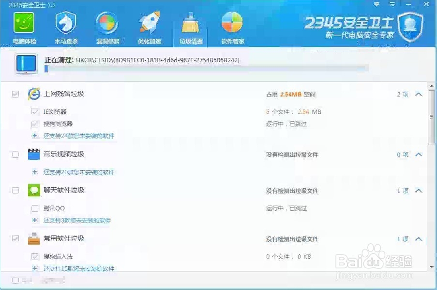Viewport: 437px width, 290px height.
Task: Toggle the 搜狗输入法 checkbox
Action: [x=35, y=256]
